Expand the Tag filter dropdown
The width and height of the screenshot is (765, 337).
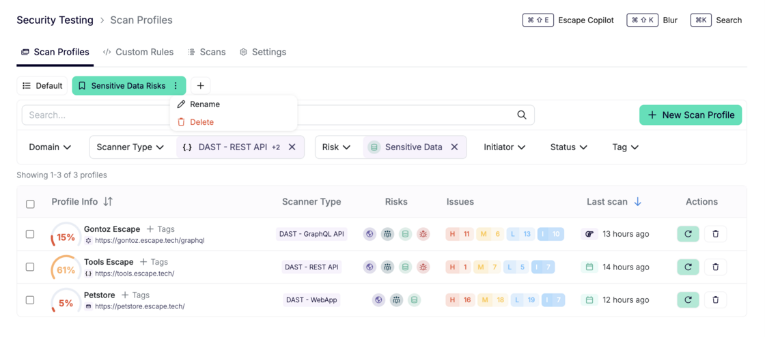pyautogui.click(x=626, y=147)
